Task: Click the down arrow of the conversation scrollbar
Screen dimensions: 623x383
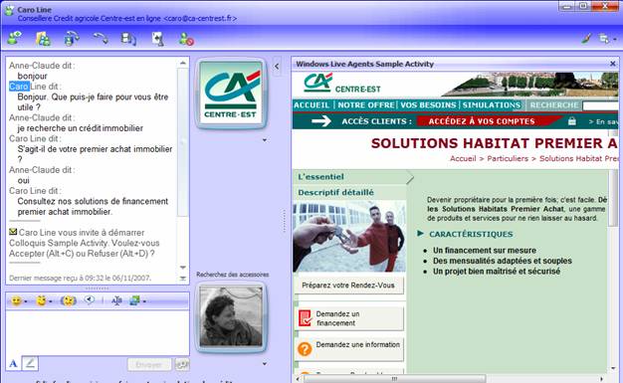Action: (183, 267)
